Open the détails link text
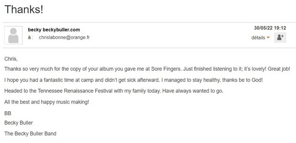The height and width of the screenshot is (143, 296). pyautogui.click(x=258, y=38)
